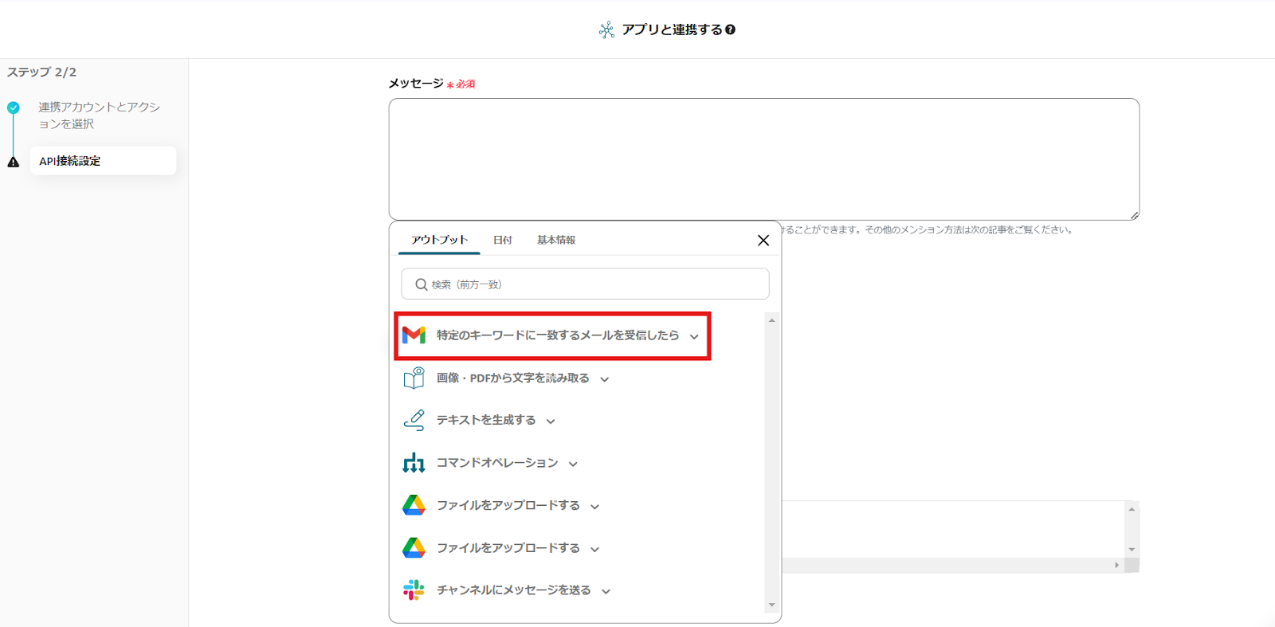1275x627 pixels.
Task: Click the Gmail icon in output list
Action: [x=414, y=335]
